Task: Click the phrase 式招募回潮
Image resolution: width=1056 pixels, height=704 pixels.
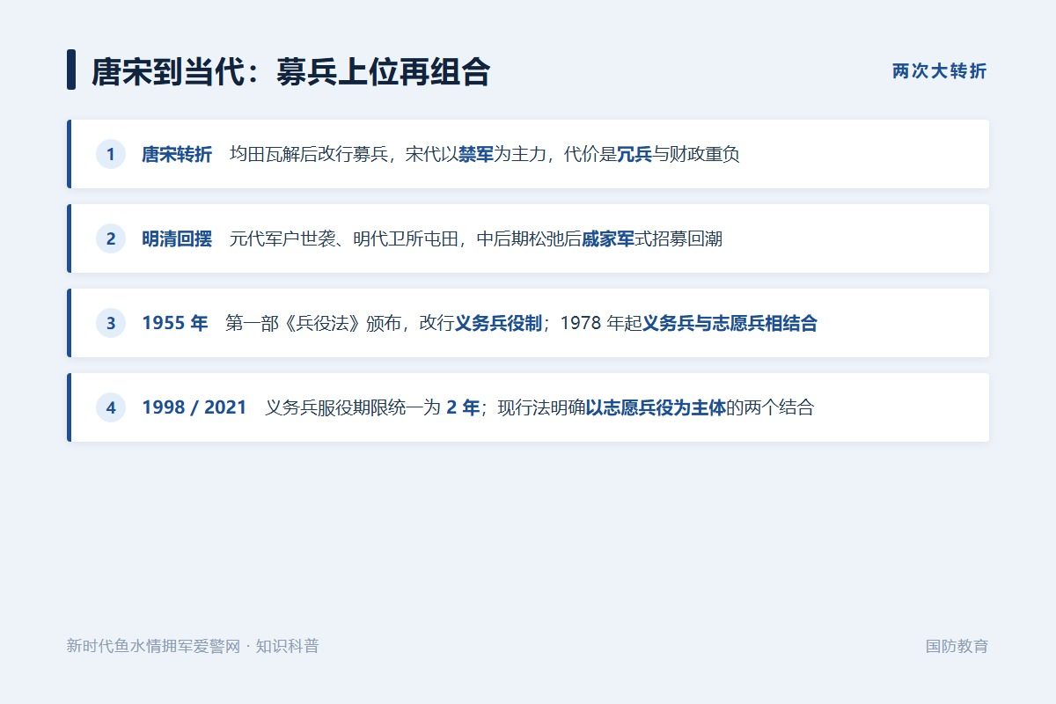Action: click(x=678, y=239)
